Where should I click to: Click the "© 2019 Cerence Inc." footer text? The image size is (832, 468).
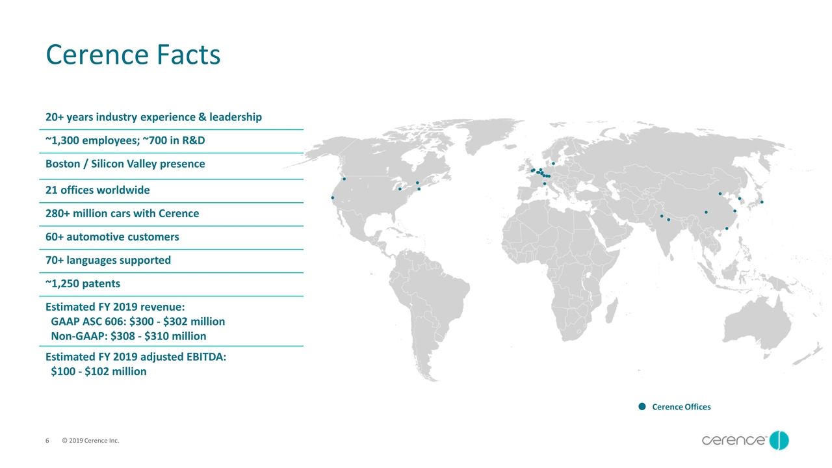click(x=90, y=441)
